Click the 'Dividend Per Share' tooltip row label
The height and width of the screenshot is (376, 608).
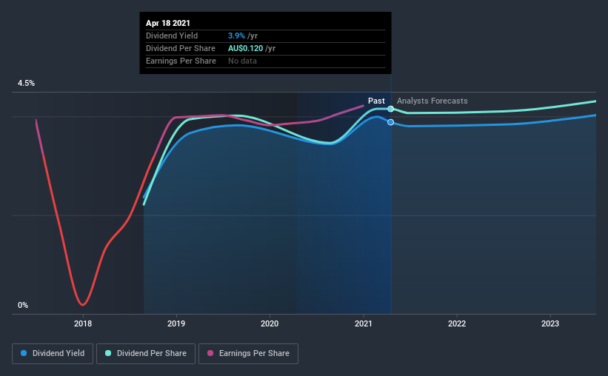coord(181,48)
